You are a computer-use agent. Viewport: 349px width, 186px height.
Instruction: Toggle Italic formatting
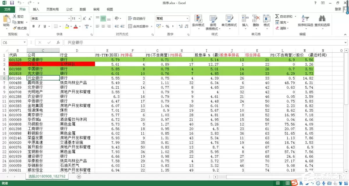39,26
